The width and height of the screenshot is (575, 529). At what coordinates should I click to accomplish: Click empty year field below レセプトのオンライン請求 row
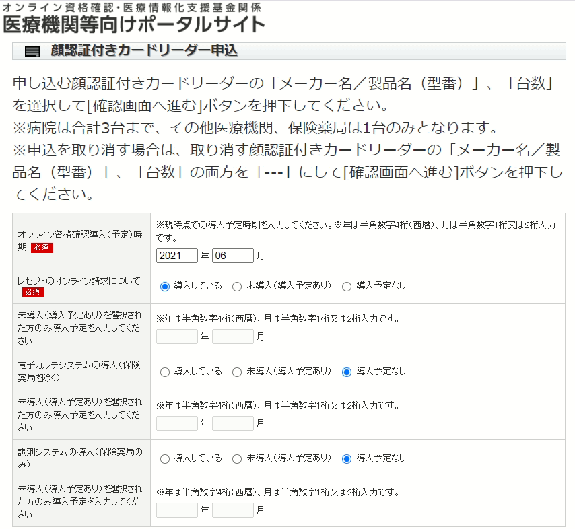click(176, 337)
